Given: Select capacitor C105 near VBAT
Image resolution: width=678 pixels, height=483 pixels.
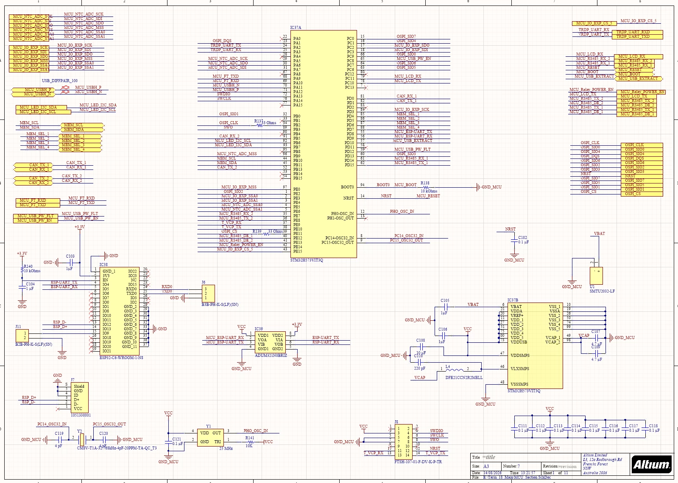Looking at the screenshot, I should coord(445,306).
